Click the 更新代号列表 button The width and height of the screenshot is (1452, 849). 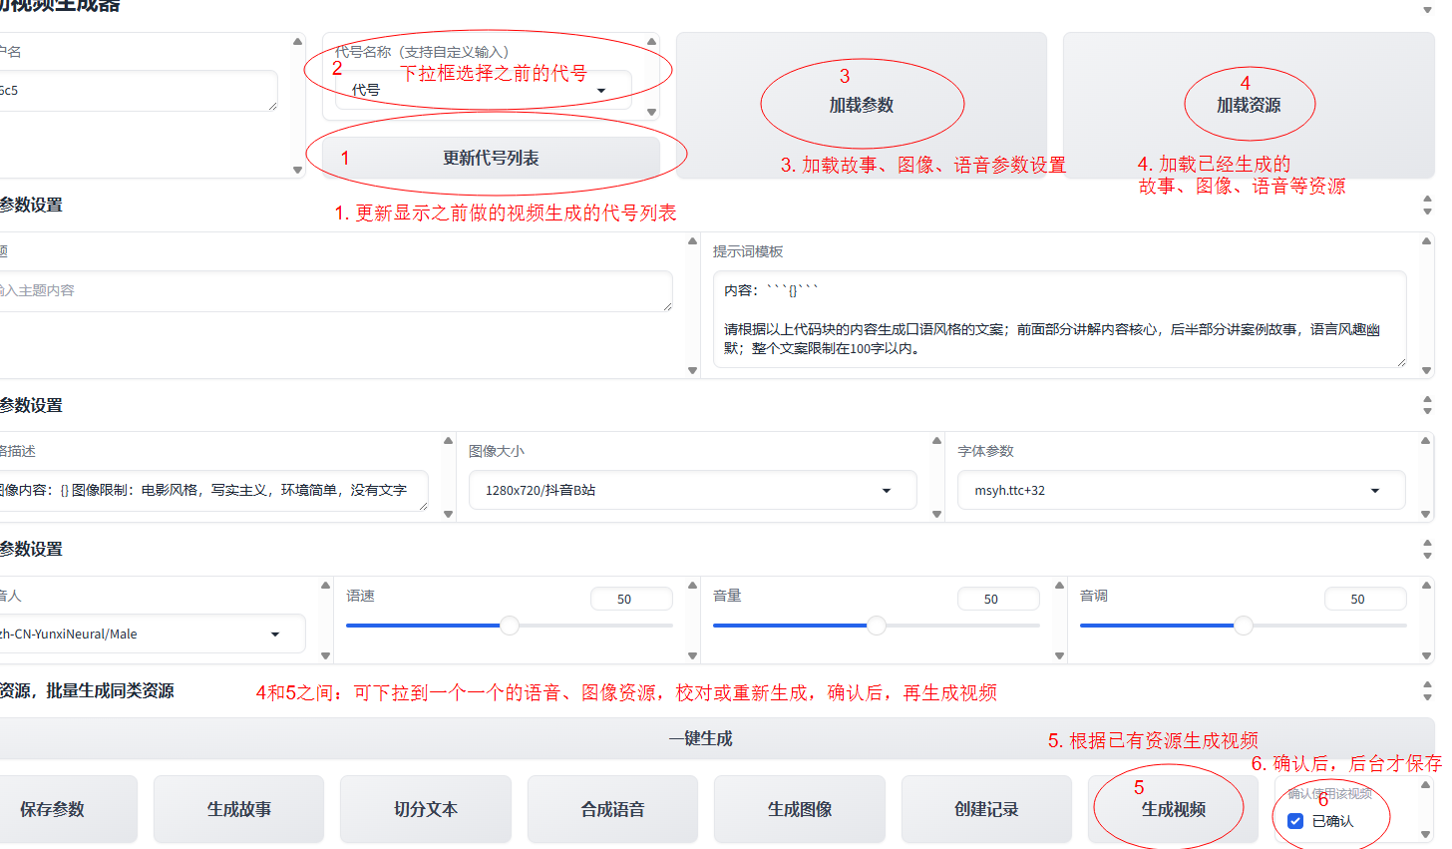click(x=491, y=159)
